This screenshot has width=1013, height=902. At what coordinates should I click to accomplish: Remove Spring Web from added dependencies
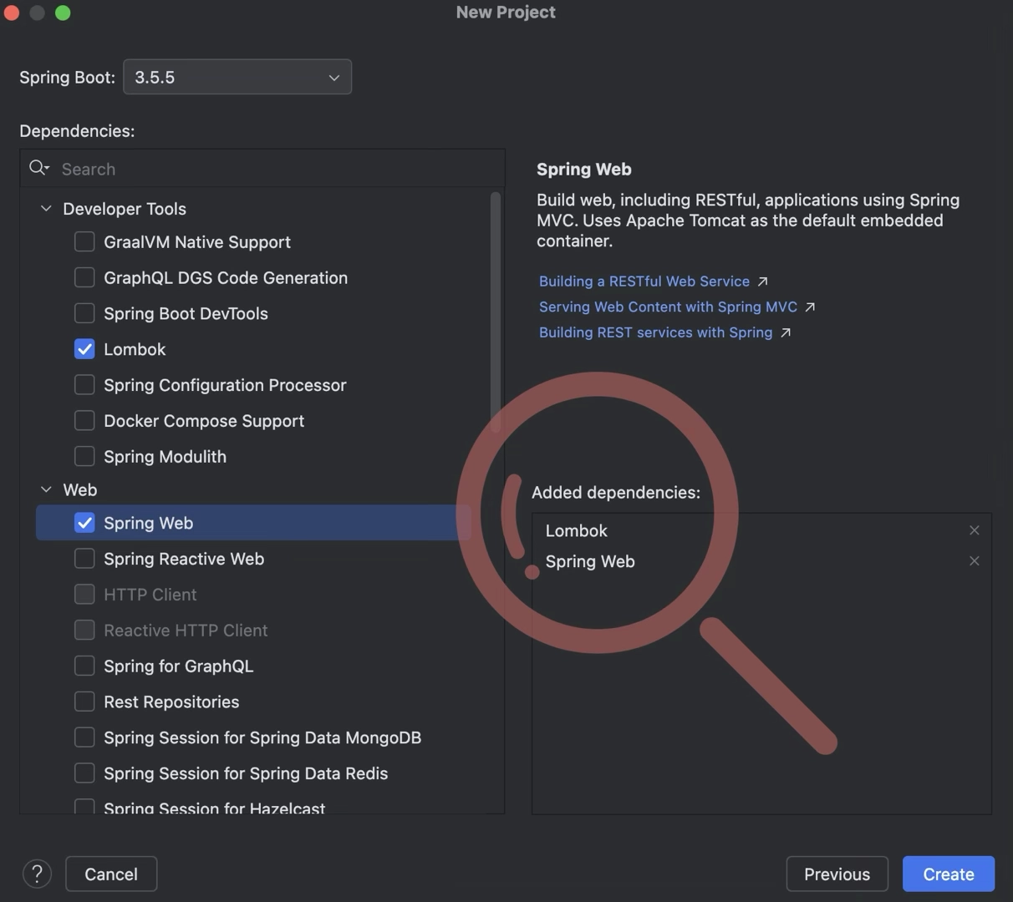pos(974,561)
